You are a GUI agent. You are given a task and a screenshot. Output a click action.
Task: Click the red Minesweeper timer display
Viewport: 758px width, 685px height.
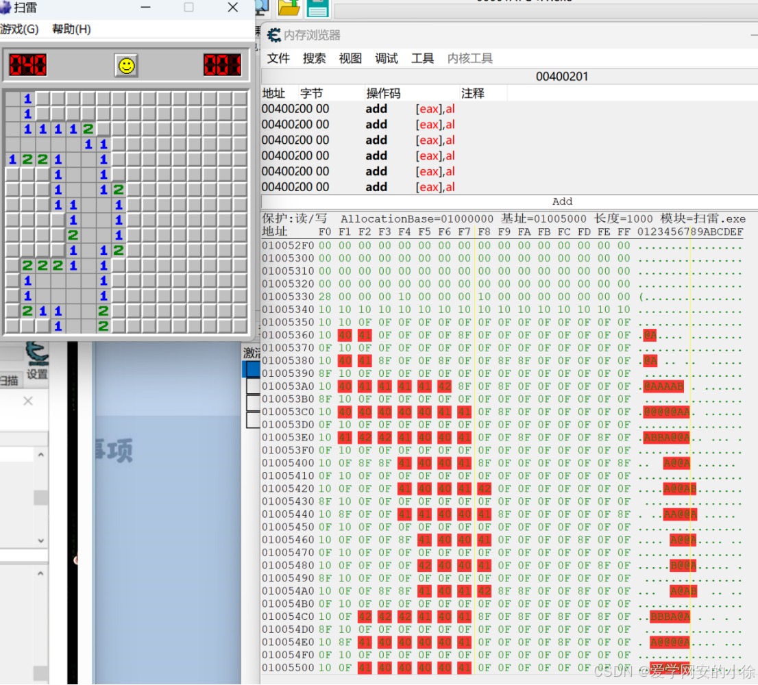coord(222,65)
